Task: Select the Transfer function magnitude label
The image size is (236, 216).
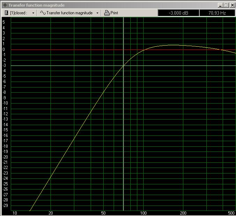Action: 69,13
